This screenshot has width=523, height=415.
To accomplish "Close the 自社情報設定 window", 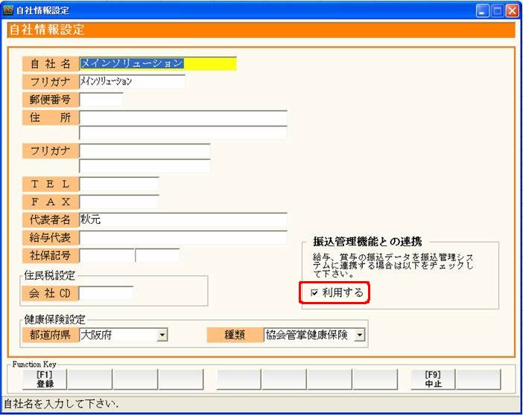I will 512,11.
